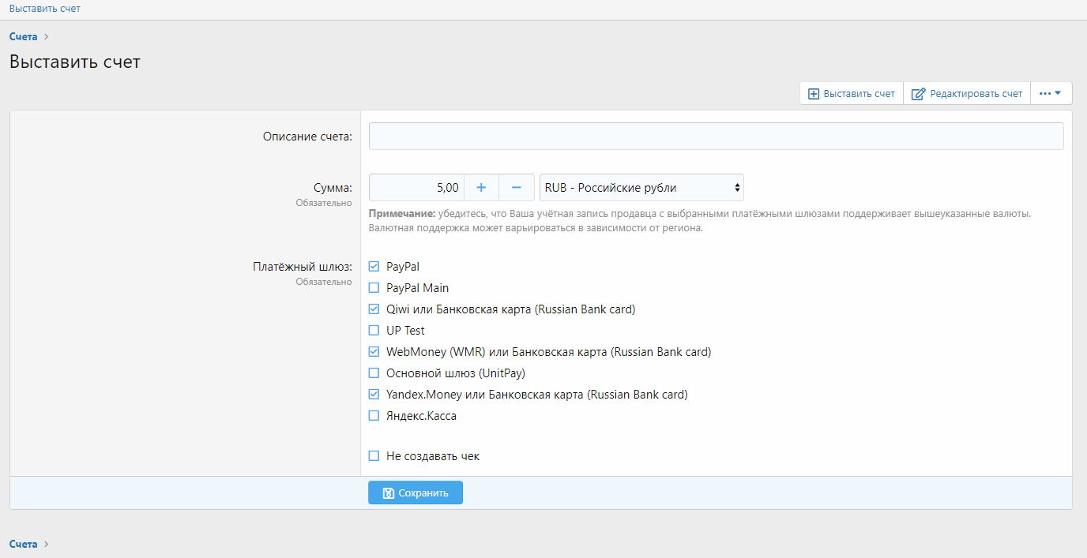
Task: Uncheck the Yandex.Money checkbox
Action: pos(374,395)
